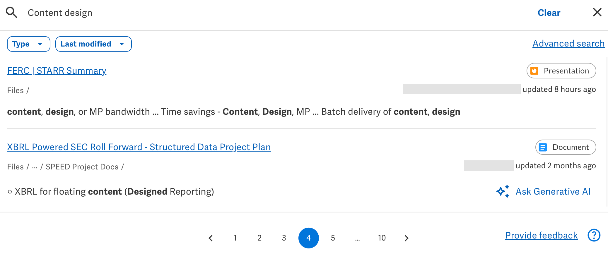Click the Clear button

[x=549, y=12]
